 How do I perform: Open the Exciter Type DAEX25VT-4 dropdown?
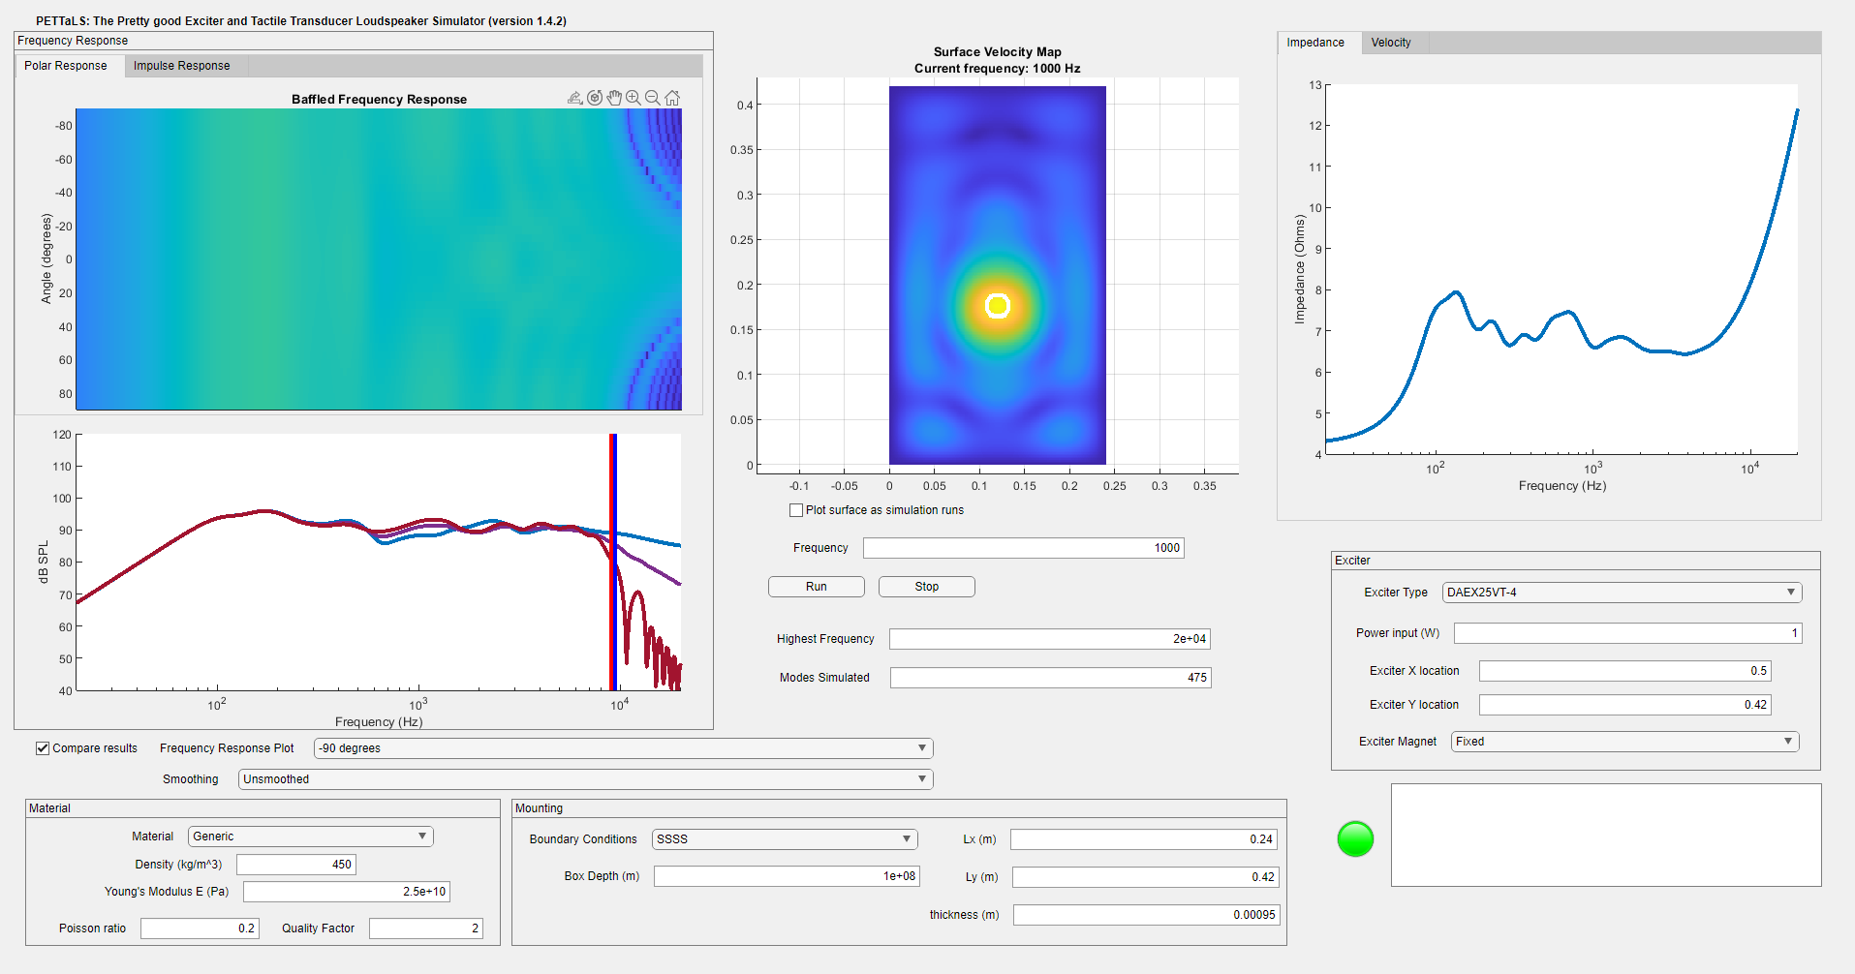tap(1622, 593)
